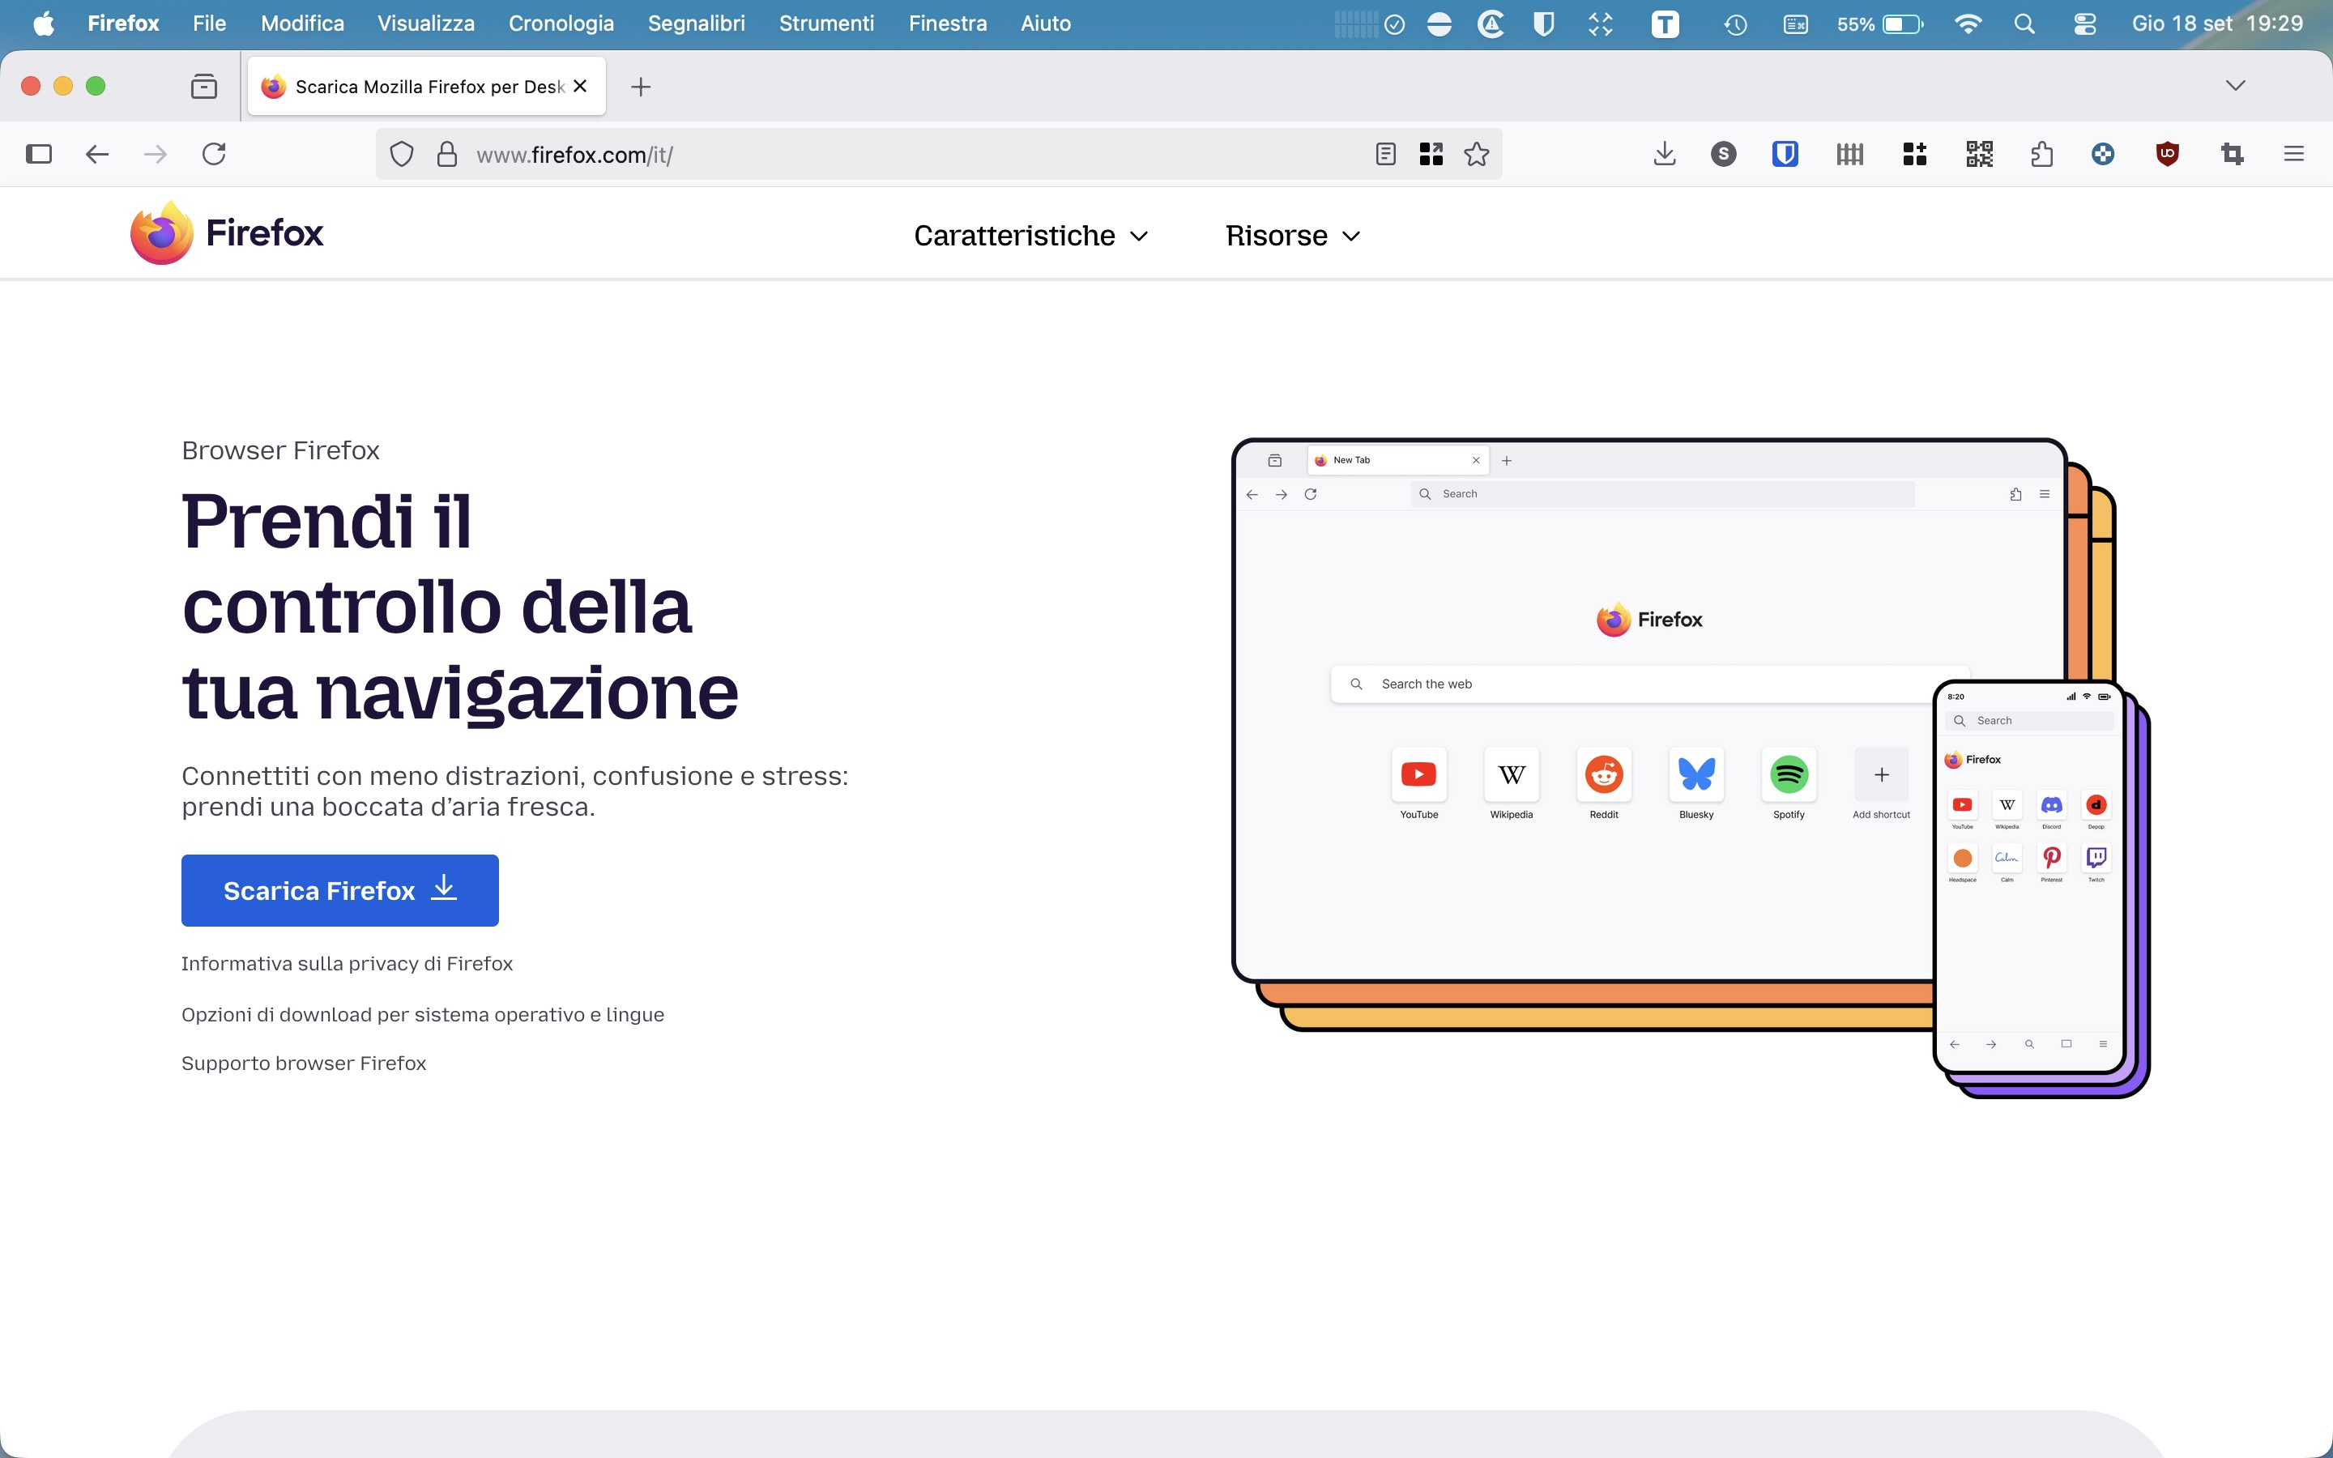2333x1458 pixels.
Task: Reload the current page
Action: [x=214, y=154]
